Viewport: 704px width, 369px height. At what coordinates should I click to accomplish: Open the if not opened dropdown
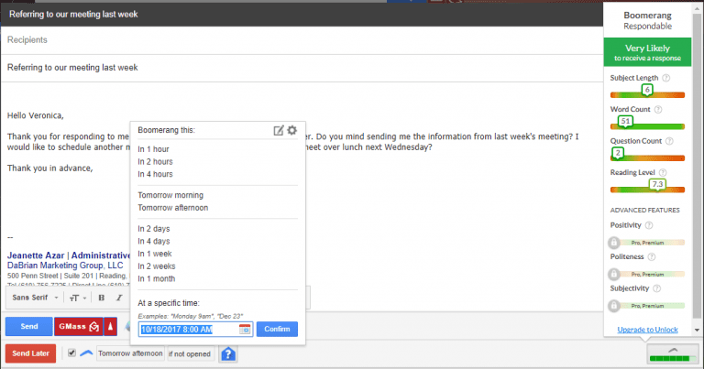(190, 353)
